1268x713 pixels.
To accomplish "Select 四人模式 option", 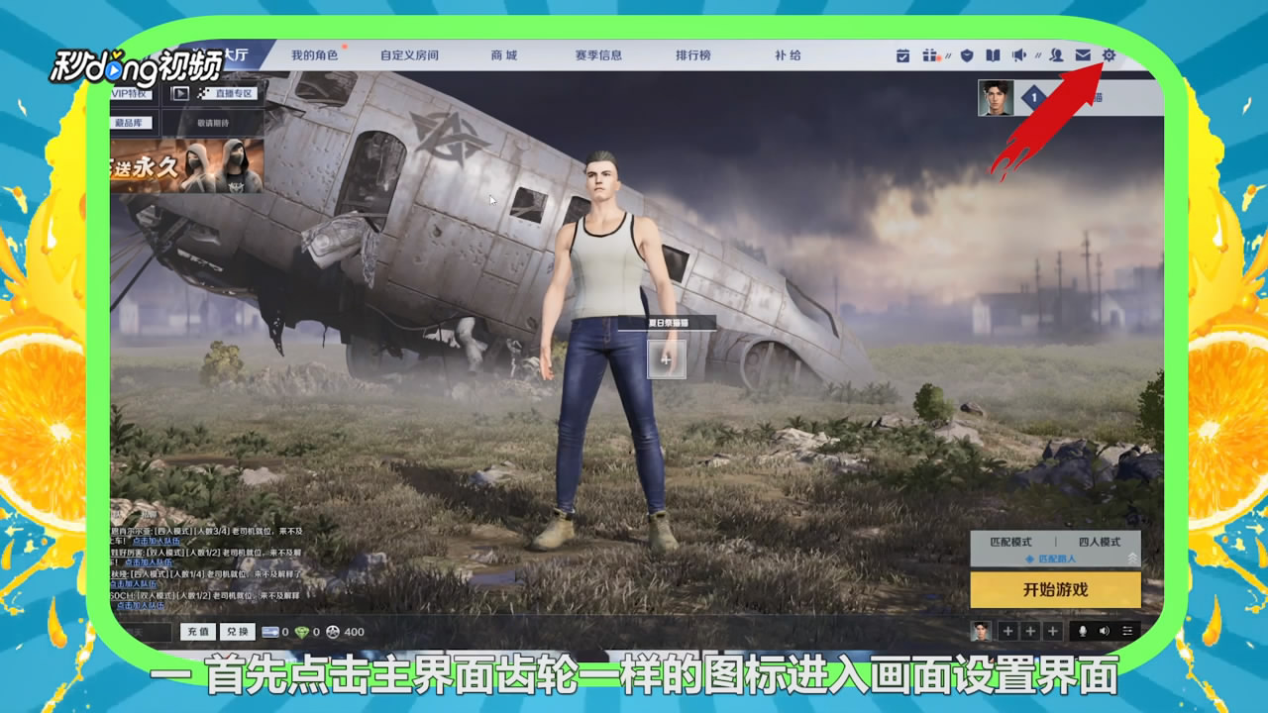I will pos(1100,542).
